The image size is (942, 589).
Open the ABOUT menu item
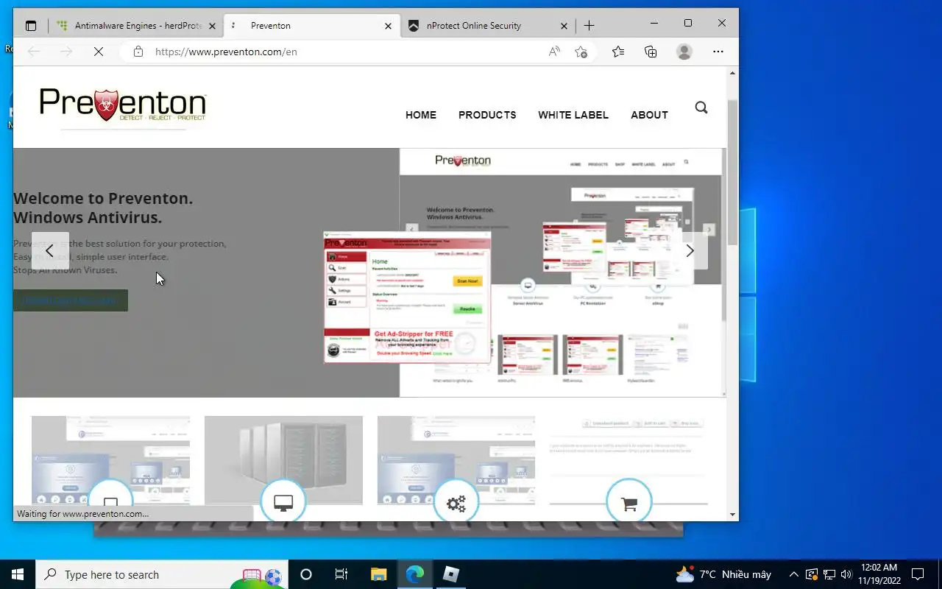649,115
